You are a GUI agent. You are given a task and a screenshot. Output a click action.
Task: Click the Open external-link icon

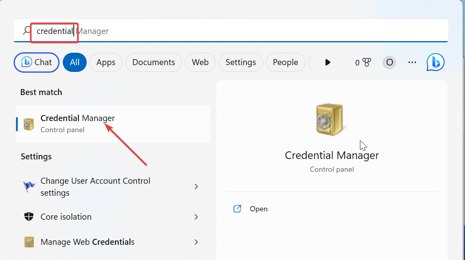pyautogui.click(x=237, y=209)
